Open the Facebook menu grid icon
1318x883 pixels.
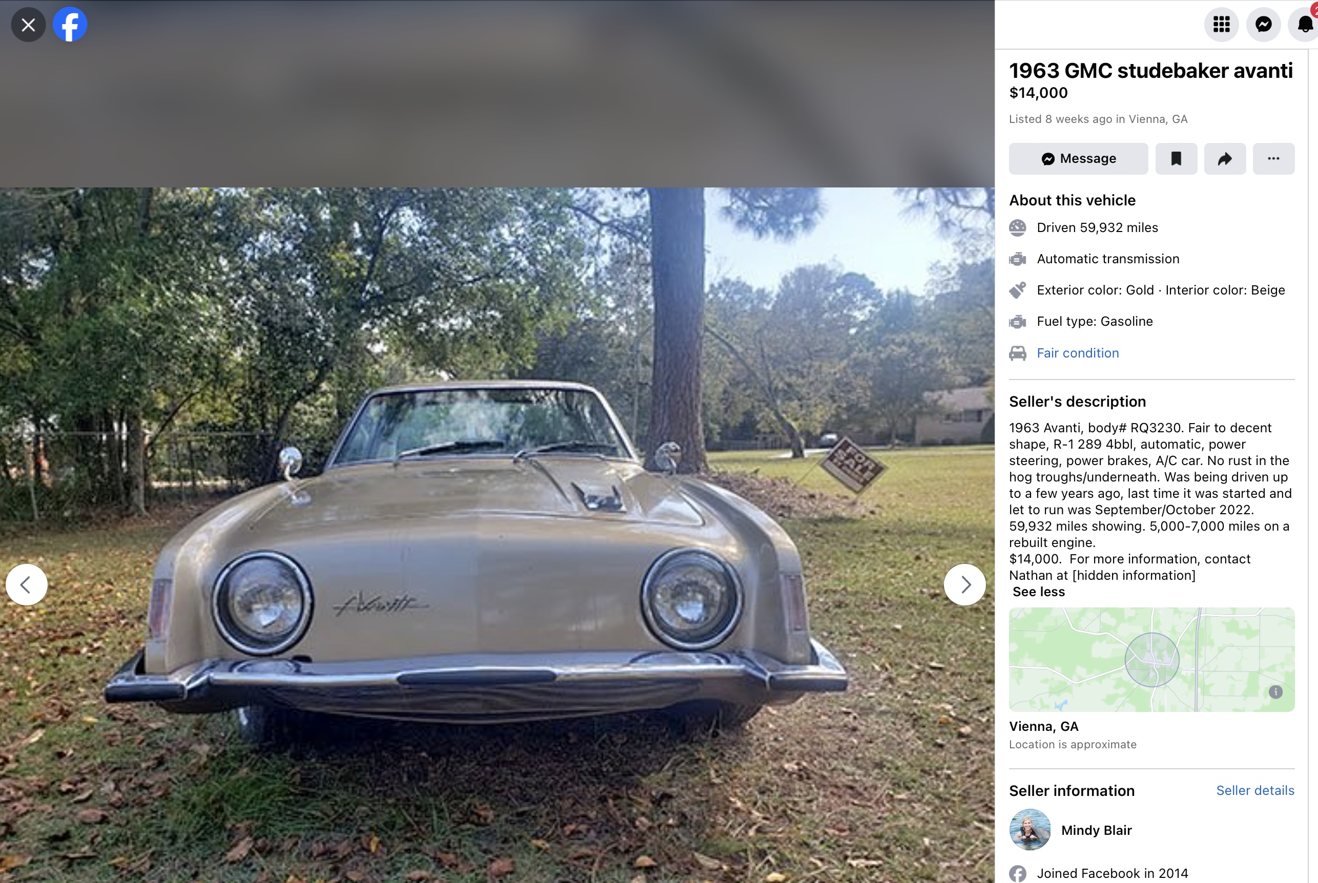click(1221, 24)
